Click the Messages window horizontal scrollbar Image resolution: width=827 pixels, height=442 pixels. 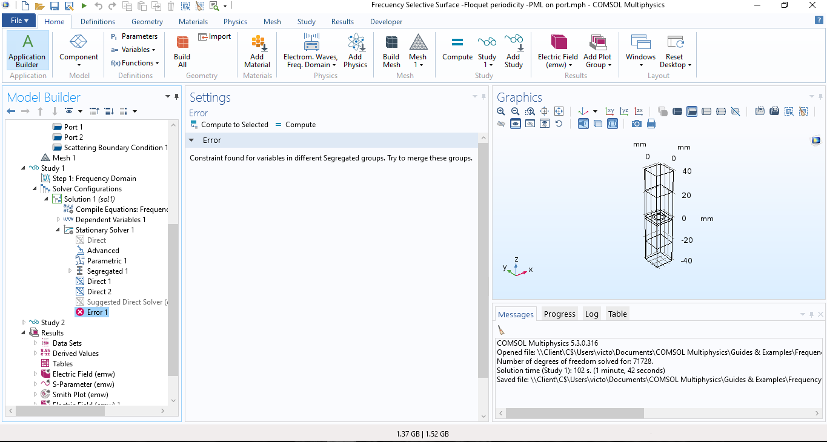point(574,413)
